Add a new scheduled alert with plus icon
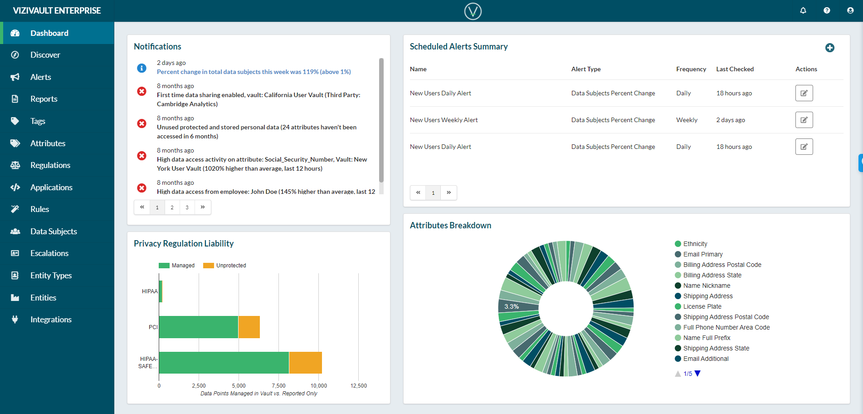 (x=829, y=48)
